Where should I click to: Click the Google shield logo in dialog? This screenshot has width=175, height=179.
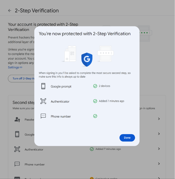point(87,60)
